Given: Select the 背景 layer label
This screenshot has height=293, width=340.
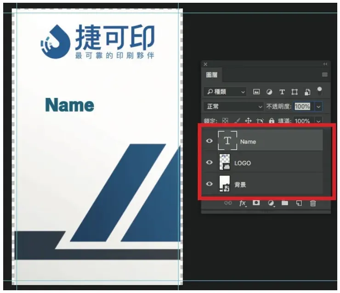Looking at the screenshot, I should point(240,185).
